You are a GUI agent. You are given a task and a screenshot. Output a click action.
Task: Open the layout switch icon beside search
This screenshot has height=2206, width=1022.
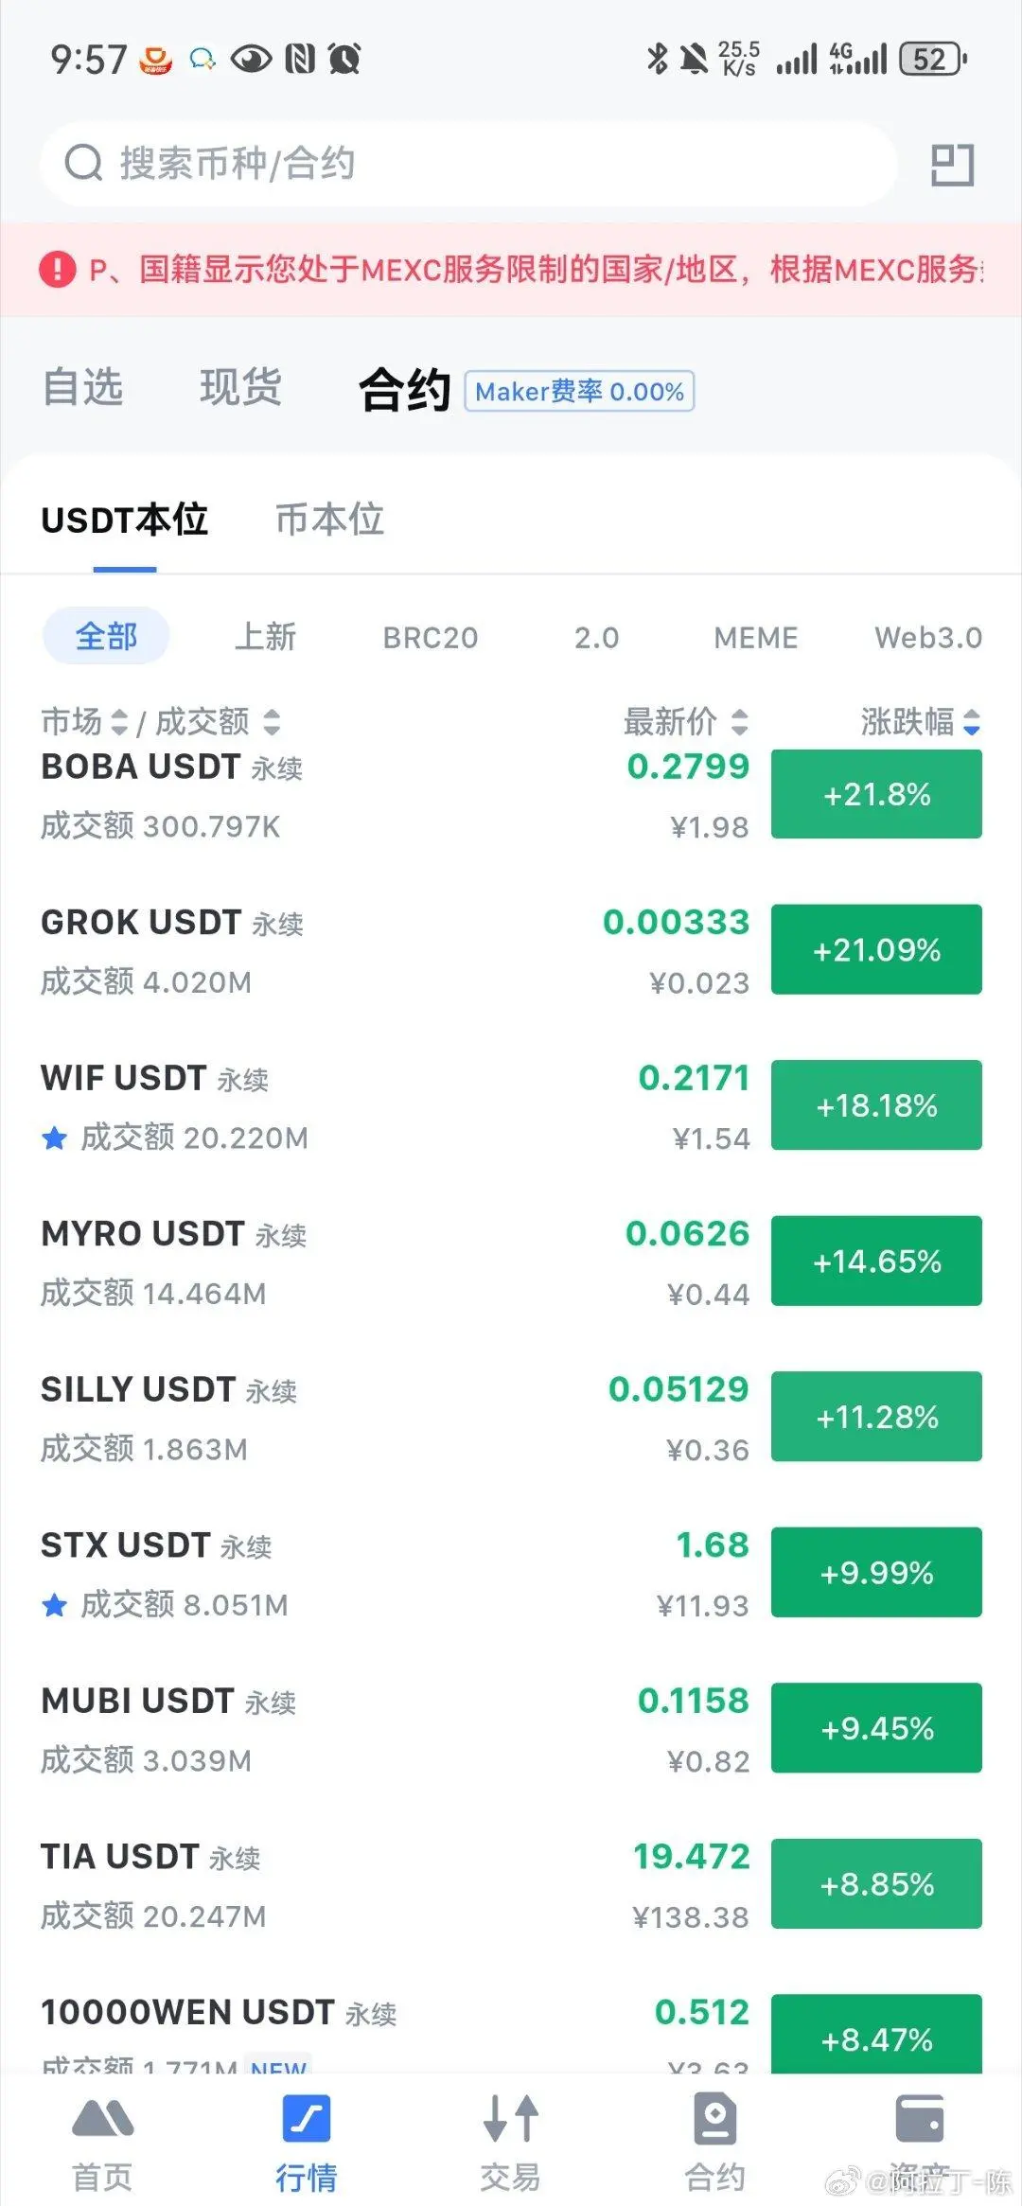coord(952,165)
